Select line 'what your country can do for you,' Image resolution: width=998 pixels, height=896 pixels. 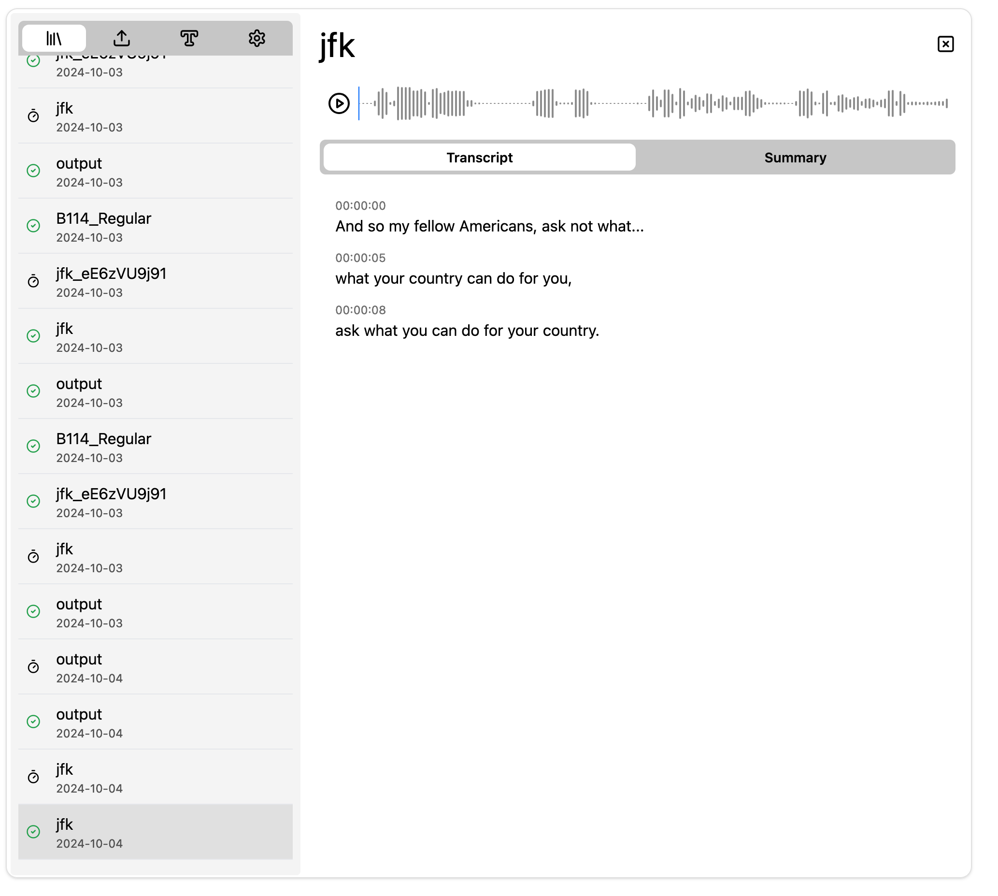(453, 279)
